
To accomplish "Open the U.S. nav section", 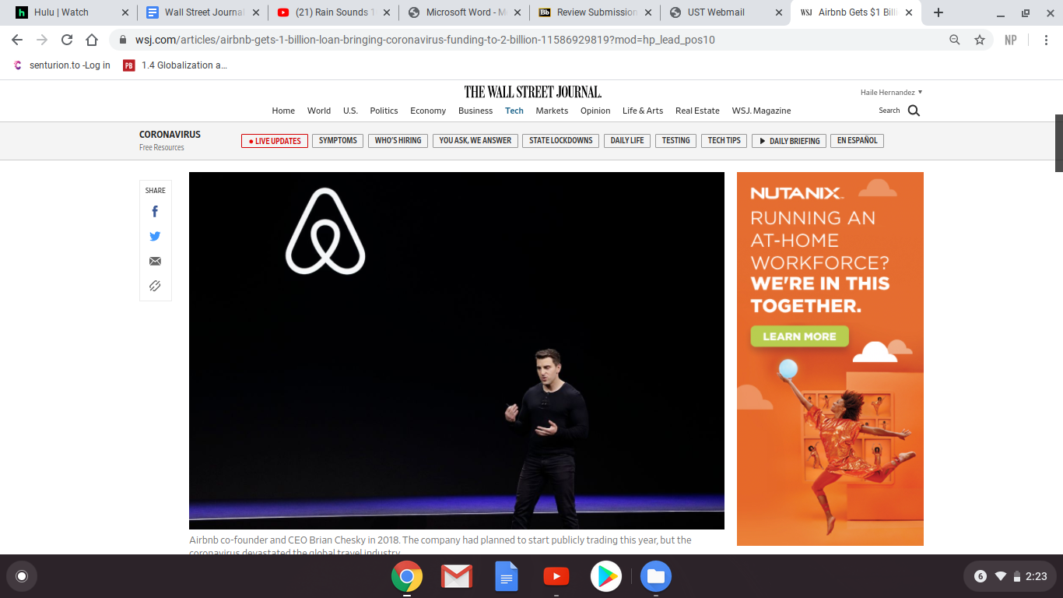I will coord(350,111).
